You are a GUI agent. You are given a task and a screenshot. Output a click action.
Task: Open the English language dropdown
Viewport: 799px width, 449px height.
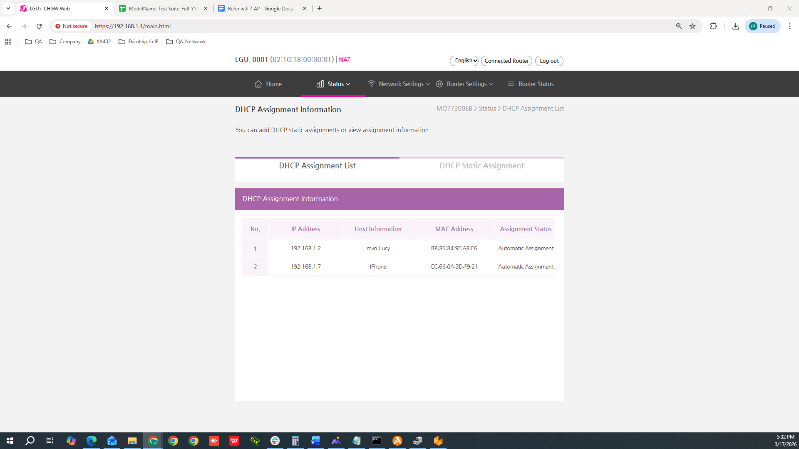(464, 61)
